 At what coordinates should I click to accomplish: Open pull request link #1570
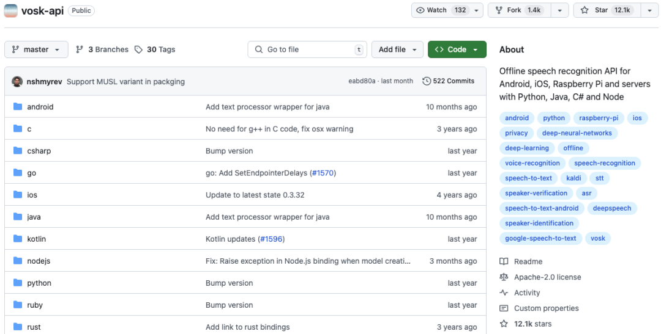[x=323, y=173]
